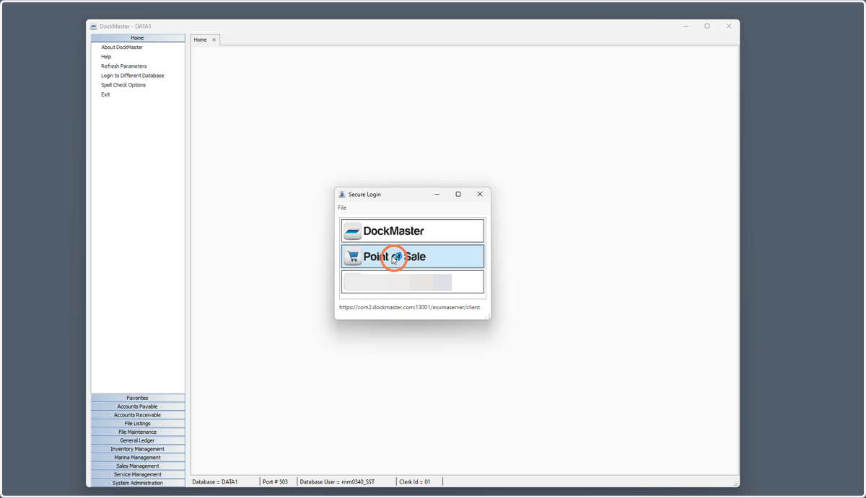The height and width of the screenshot is (498, 866).
Task: Collapse the Home section header
Action: (138, 38)
